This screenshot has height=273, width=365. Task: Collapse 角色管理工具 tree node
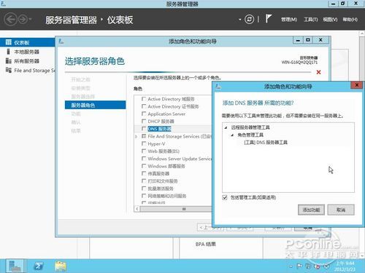coord(233,135)
